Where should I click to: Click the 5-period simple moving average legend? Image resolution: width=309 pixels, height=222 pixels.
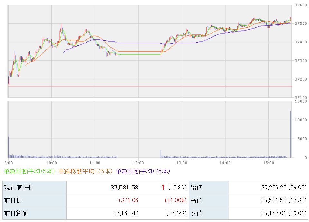29,171
